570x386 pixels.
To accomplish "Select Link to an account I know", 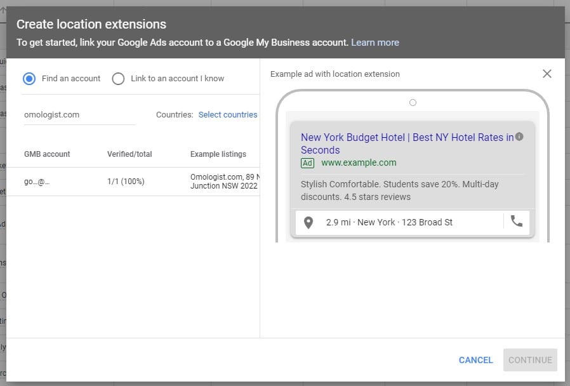I will tap(118, 79).
